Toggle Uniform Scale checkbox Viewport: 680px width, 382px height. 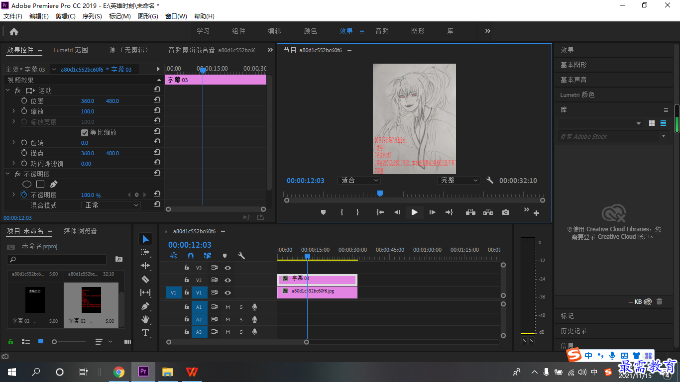pos(85,133)
